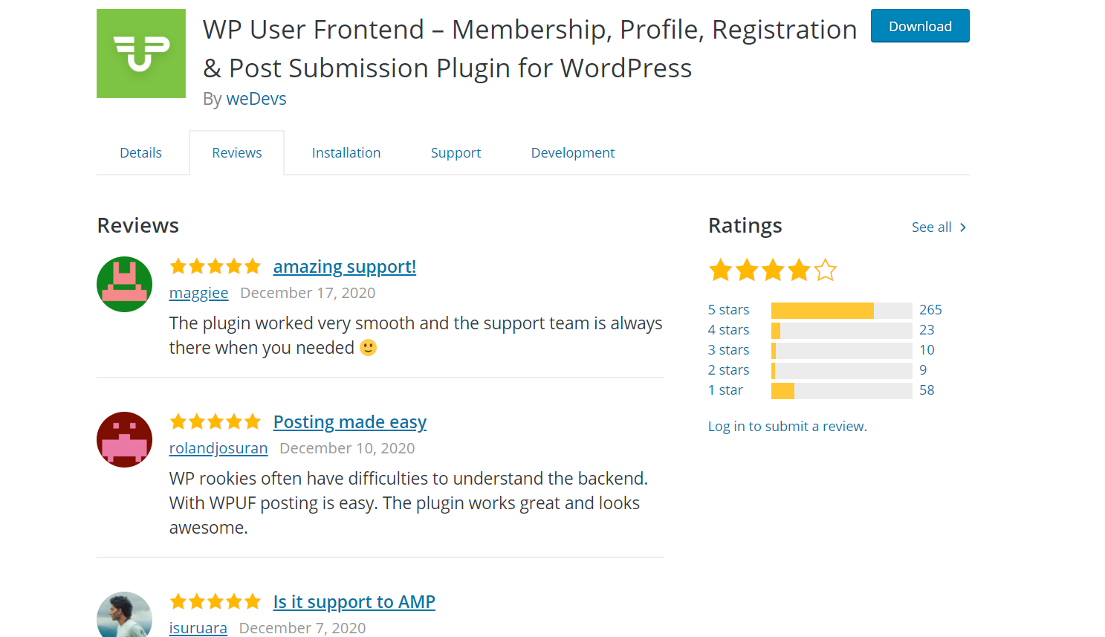Open the Development tab
This screenshot has height=637, width=1105.
coord(572,152)
